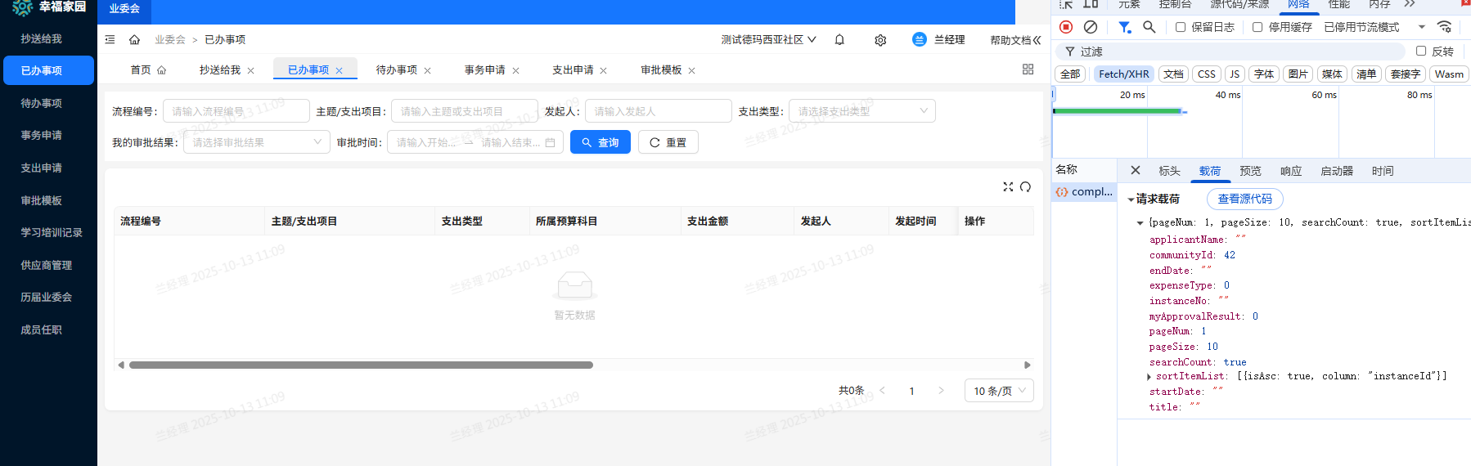Toggle the 停用缓存 checkbox

pyautogui.click(x=1257, y=27)
